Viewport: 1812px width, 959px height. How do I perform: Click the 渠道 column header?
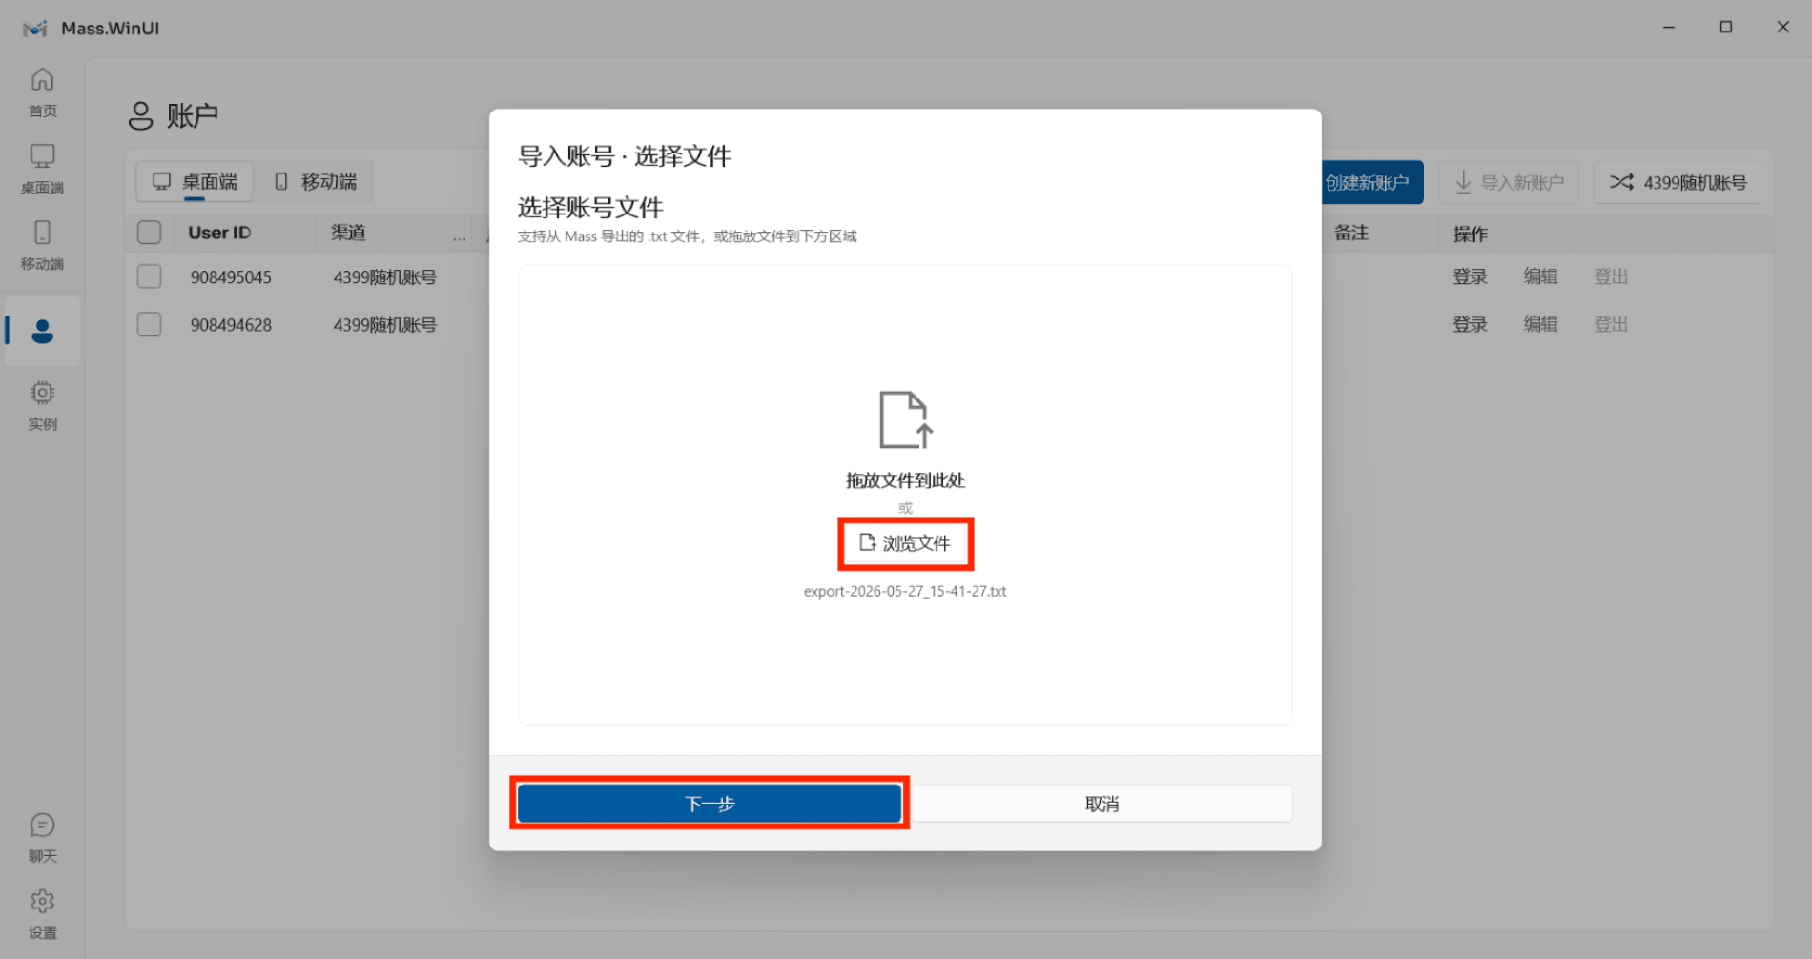pyautogui.click(x=348, y=233)
